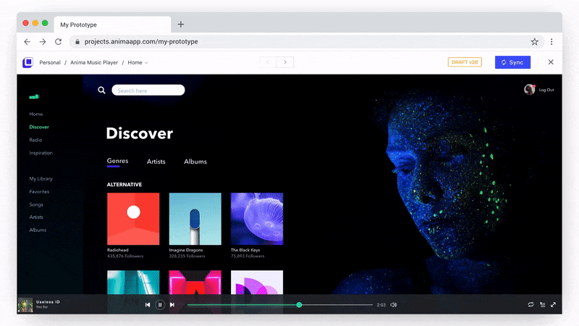Bookmark this page with the star

pos(535,42)
